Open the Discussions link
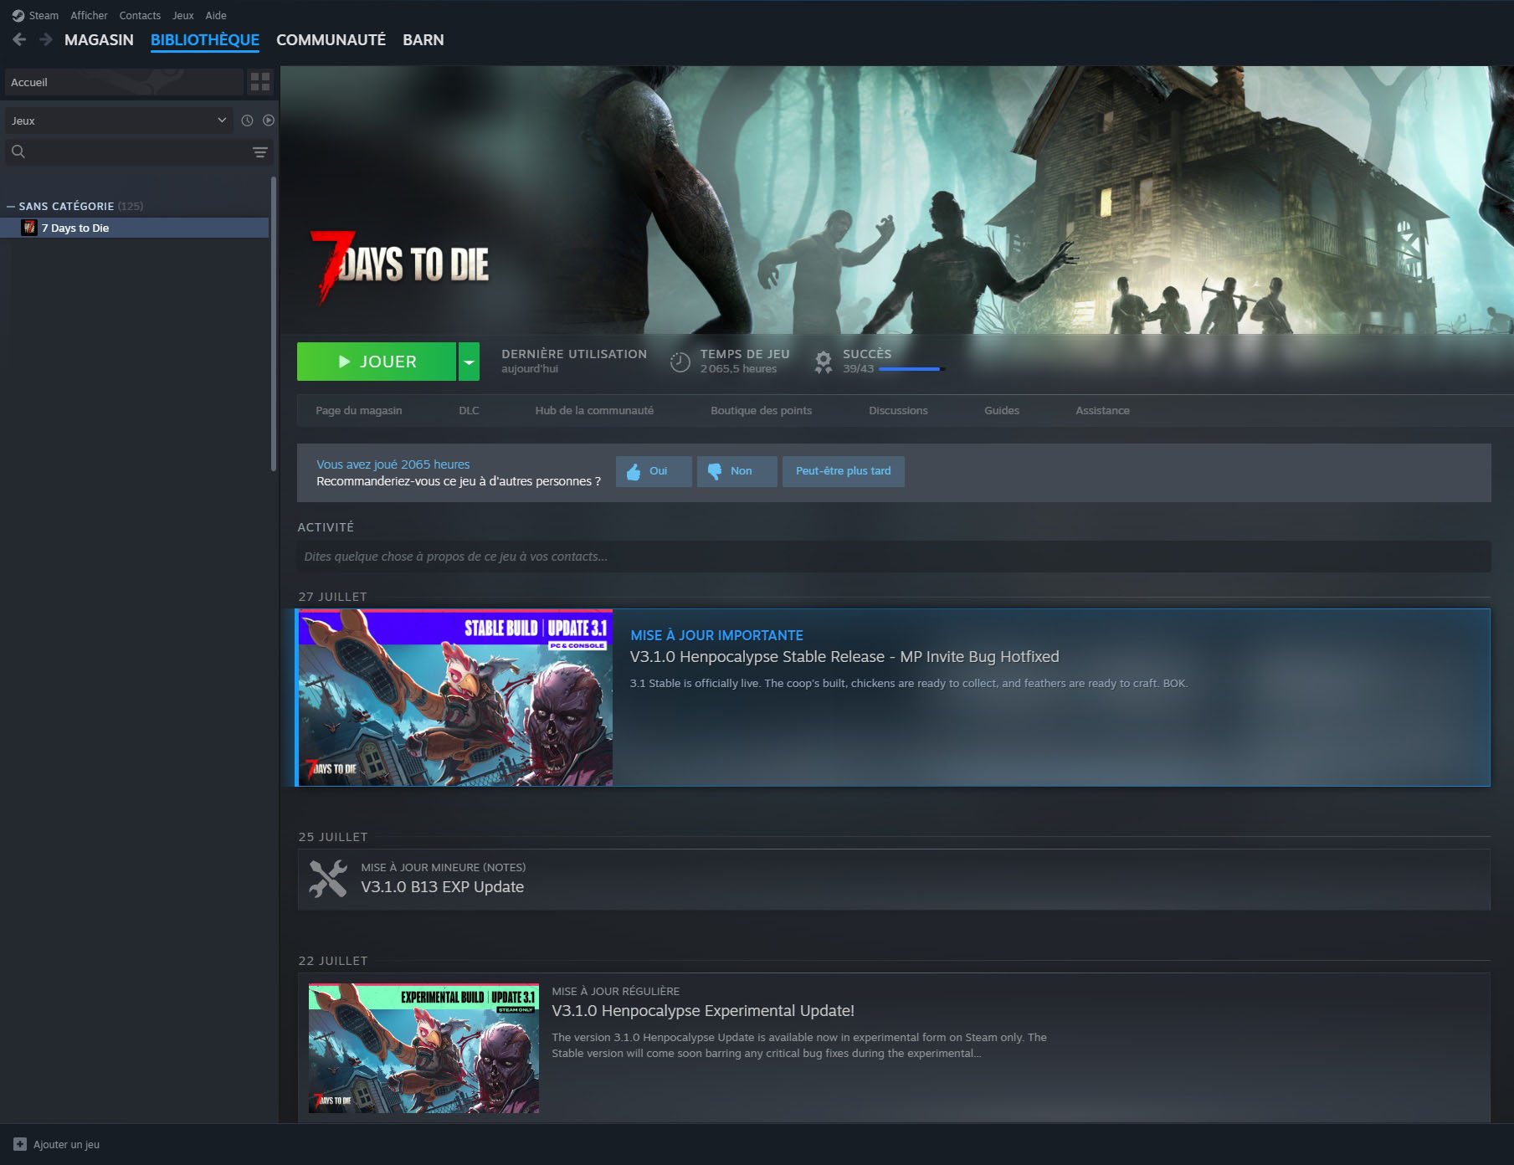 (898, 410)
